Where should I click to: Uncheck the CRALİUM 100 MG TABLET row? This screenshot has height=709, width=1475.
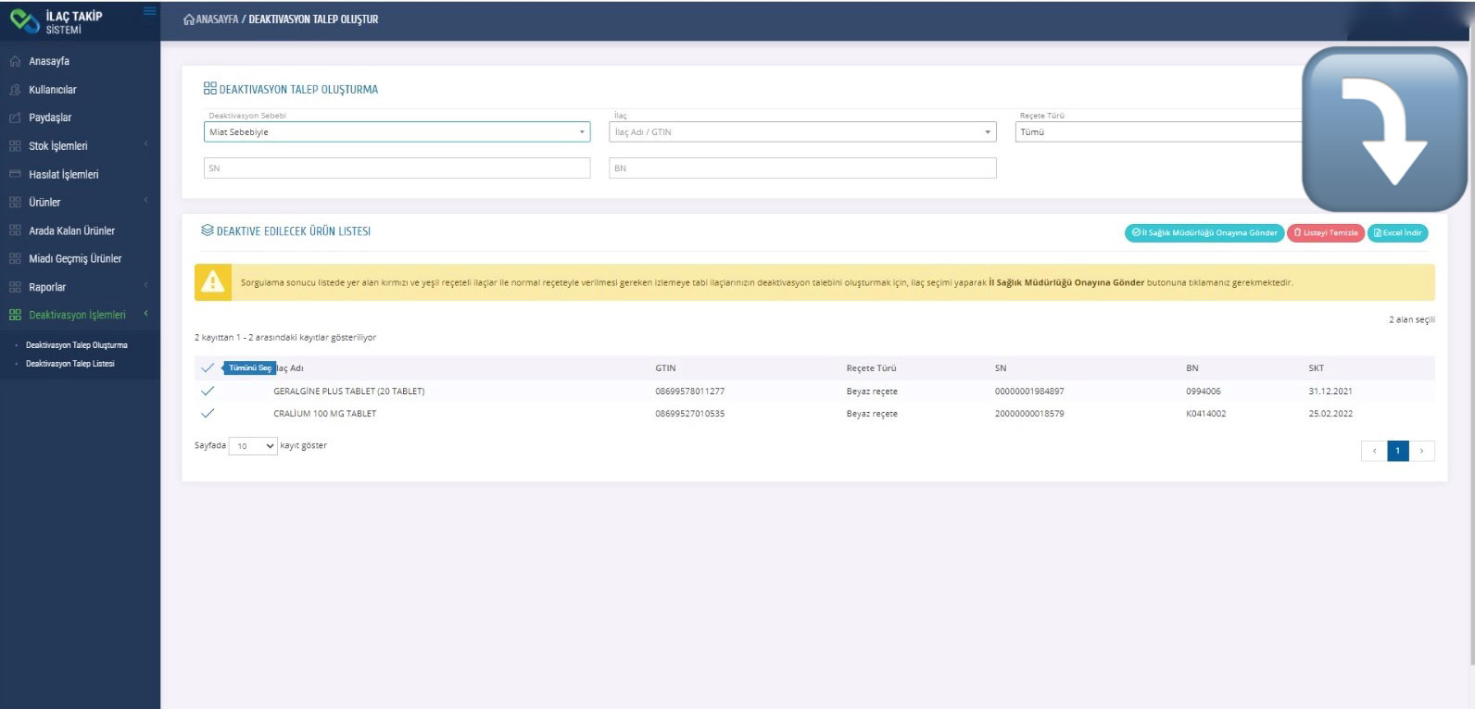208,414
